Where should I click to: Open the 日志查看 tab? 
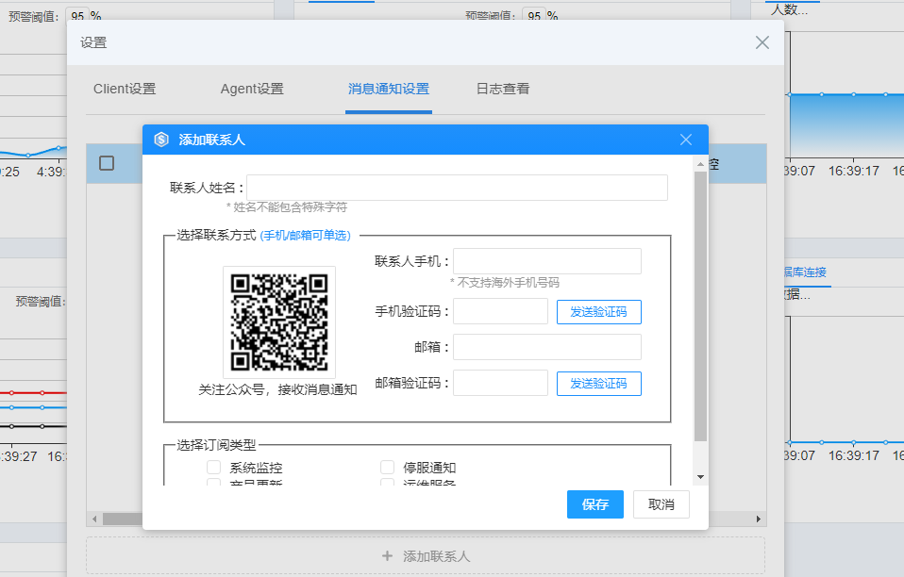tap(503, 90)
